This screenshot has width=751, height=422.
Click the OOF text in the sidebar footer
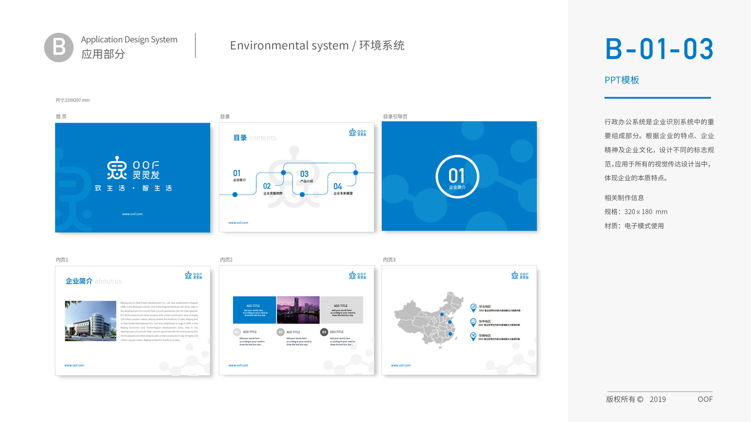[x=705, y=399]
